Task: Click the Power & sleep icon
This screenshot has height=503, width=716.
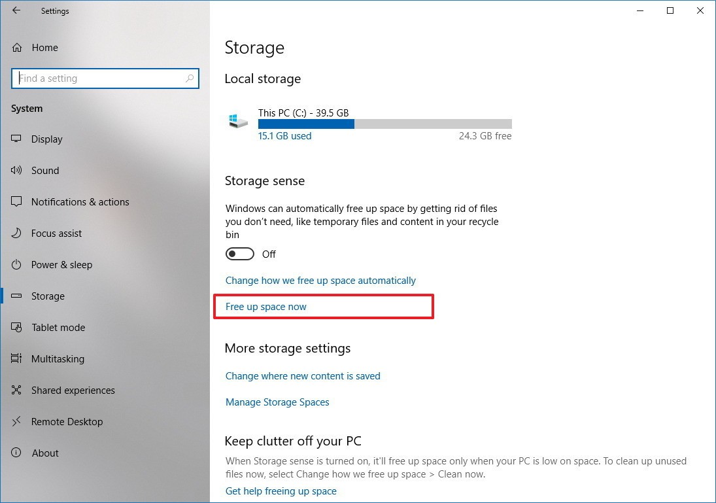Action: pyautogui.click(x=17, y=265)
